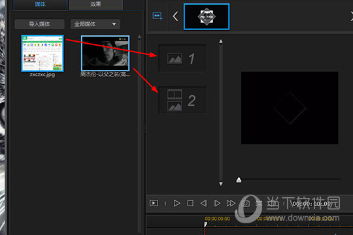Click image slot 1

point(182,59)
